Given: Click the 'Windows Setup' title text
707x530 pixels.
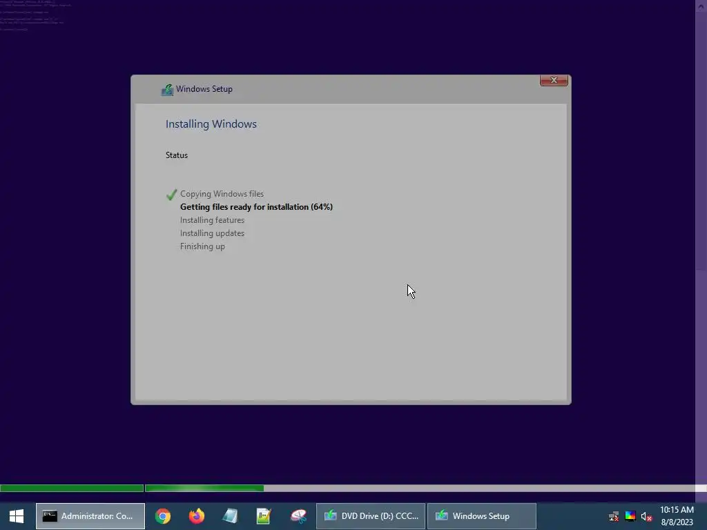Looking at the screenshot, I should (x=204, y=89).
